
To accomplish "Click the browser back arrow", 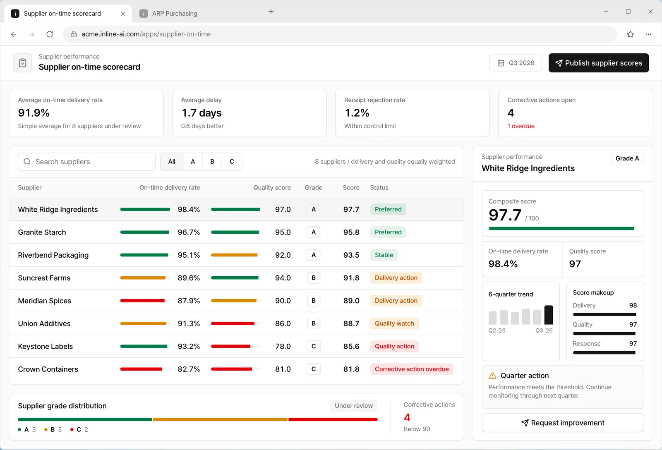I will coord(14,34).
